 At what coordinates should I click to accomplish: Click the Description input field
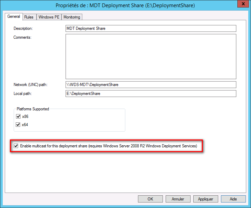click(151, 28)
